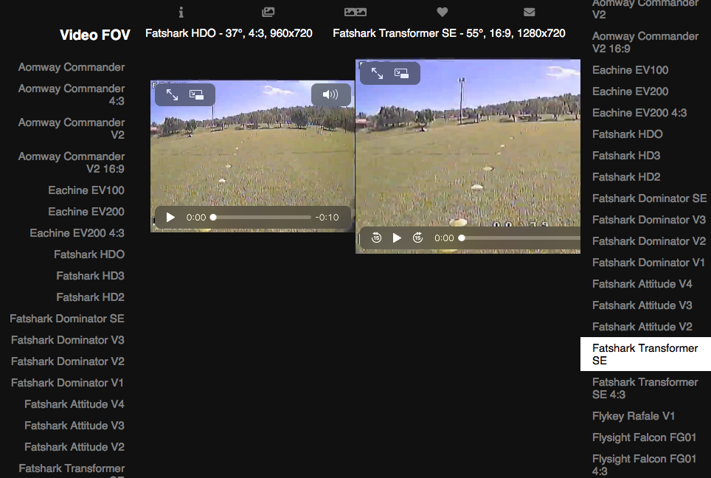Select Fatshark Dominator V3 in the right list
The width and height of the screenshot is (711, 478).
[649, 220]
